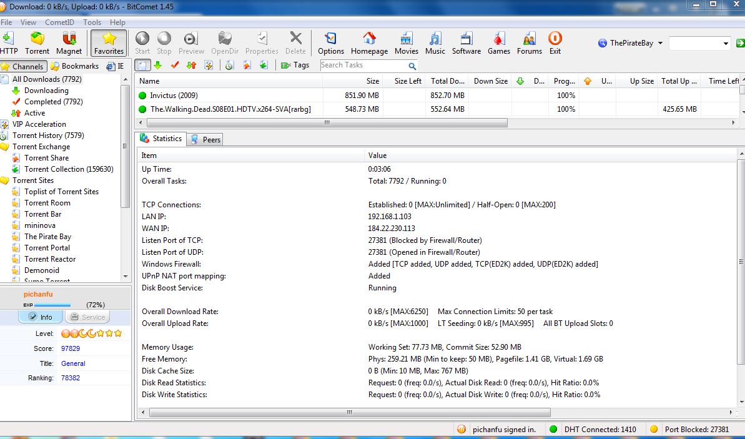This screenshot has width=745, height=439.
Task: Click the Search Tasks input field
Action: click(363, 65)
